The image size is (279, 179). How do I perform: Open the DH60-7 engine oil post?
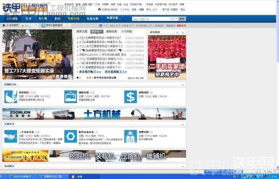tap(103, 55)
